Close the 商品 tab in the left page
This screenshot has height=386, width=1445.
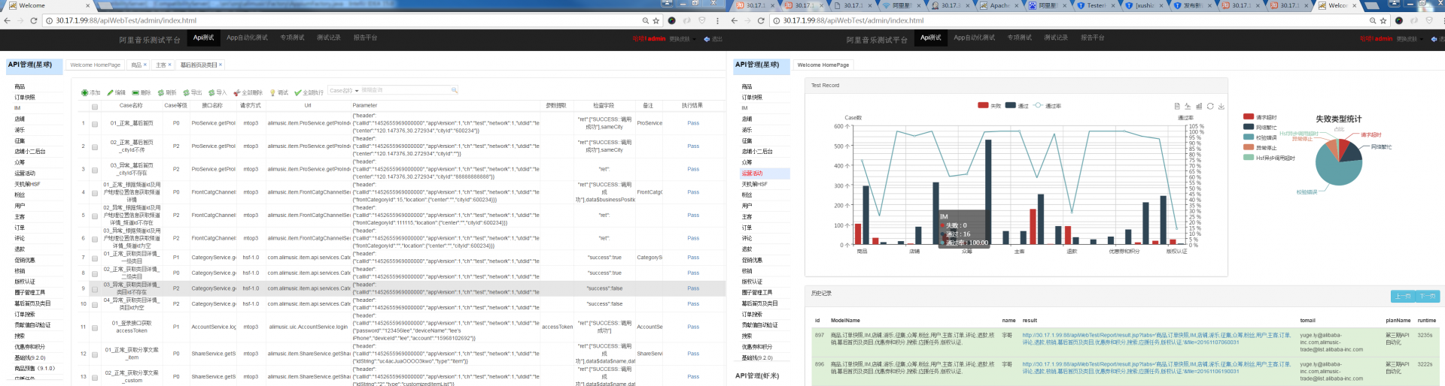click(x=145, y=65)
